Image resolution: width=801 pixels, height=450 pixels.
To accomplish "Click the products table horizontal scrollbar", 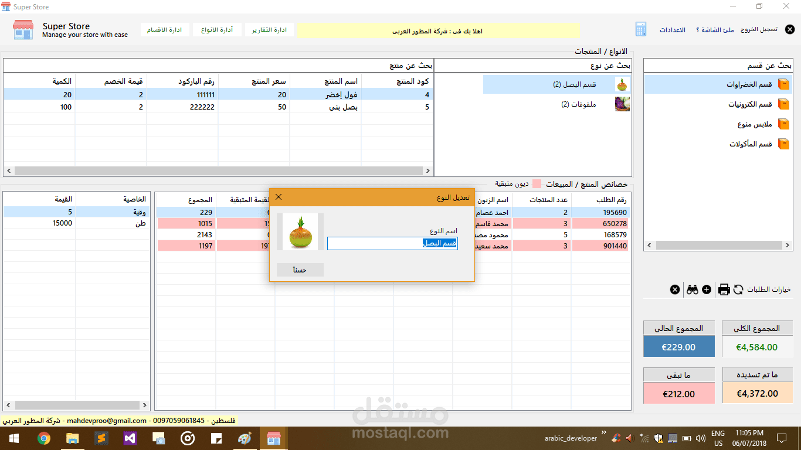I will [218, 171].
